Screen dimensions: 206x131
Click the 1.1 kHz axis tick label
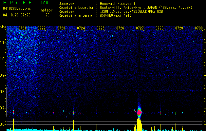coord(3,43)
